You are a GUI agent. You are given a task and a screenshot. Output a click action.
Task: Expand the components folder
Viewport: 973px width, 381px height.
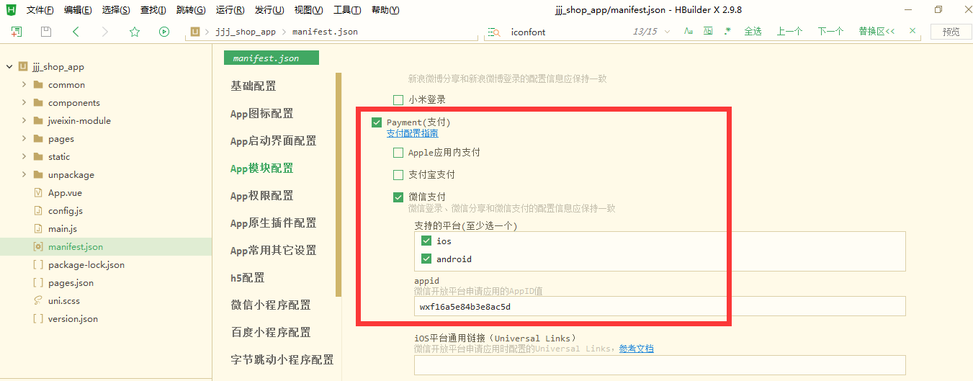24,102
